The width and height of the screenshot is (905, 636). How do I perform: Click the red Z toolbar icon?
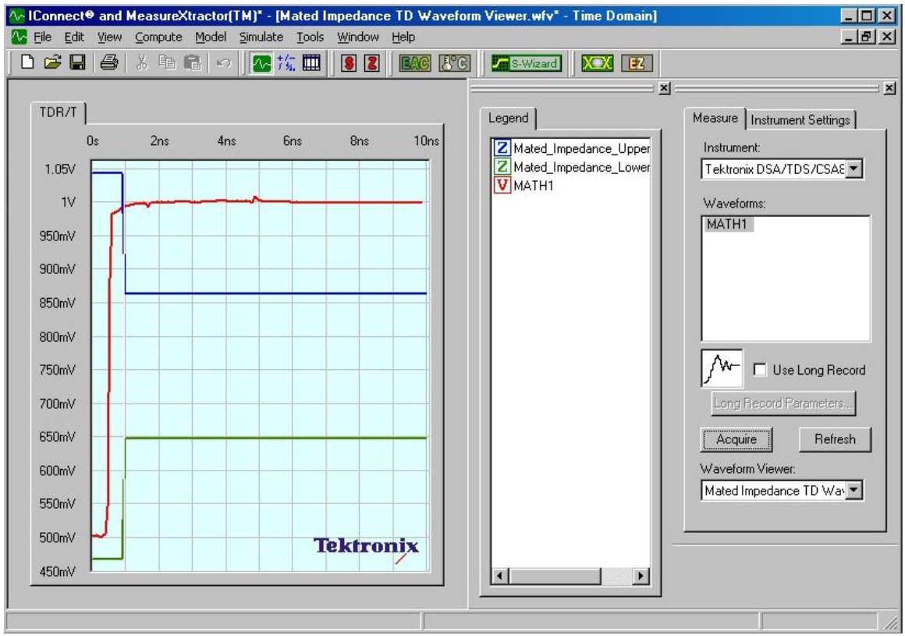[x=372, y=63]
